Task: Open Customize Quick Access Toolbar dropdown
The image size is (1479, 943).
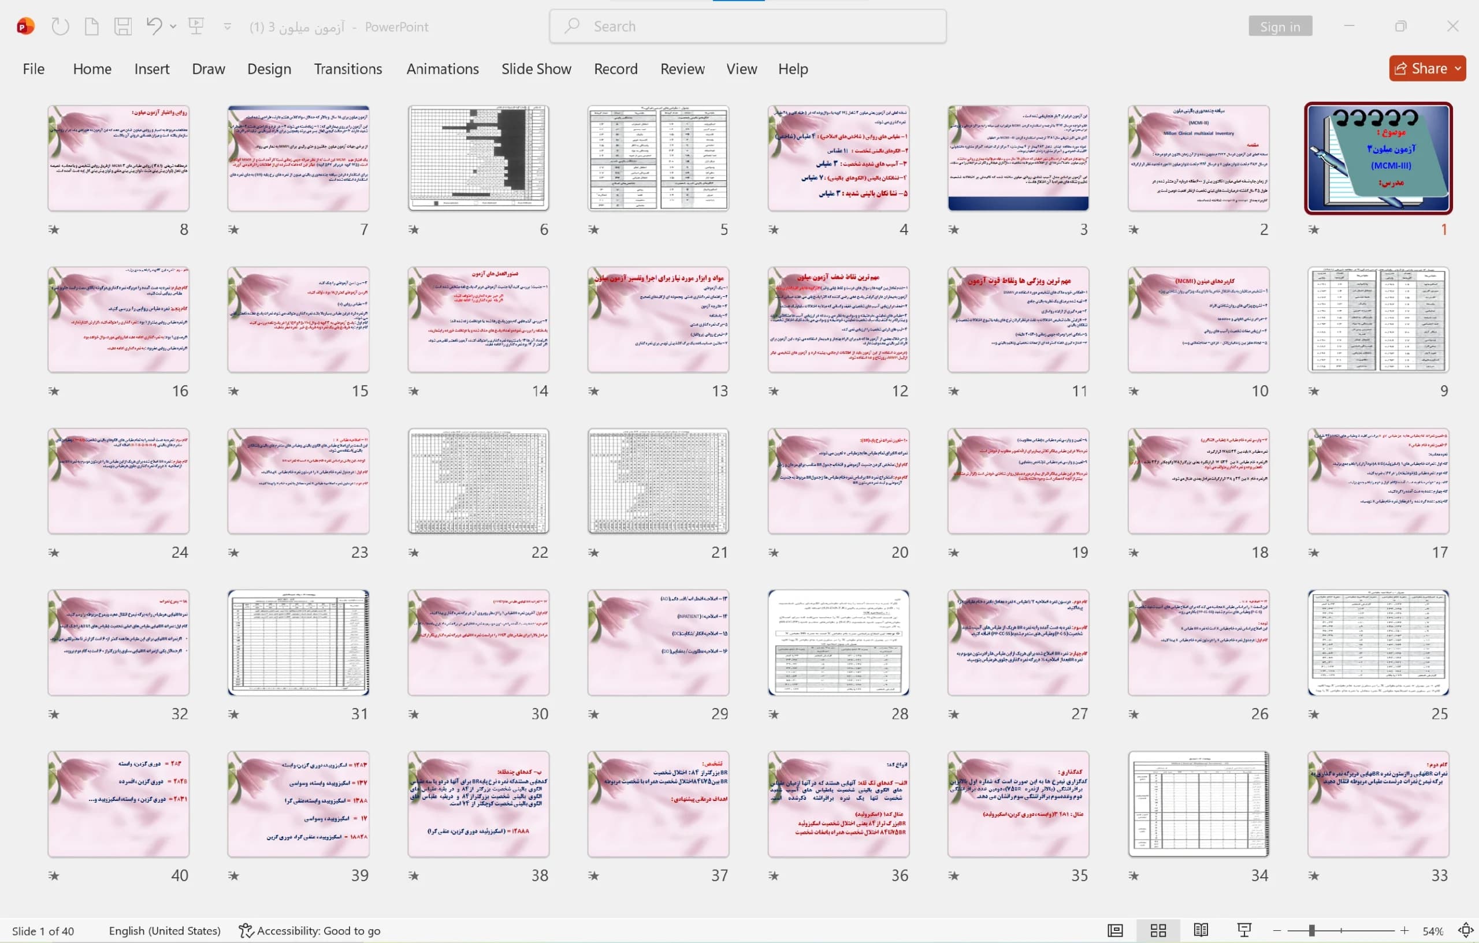Action: click(227, 27)
